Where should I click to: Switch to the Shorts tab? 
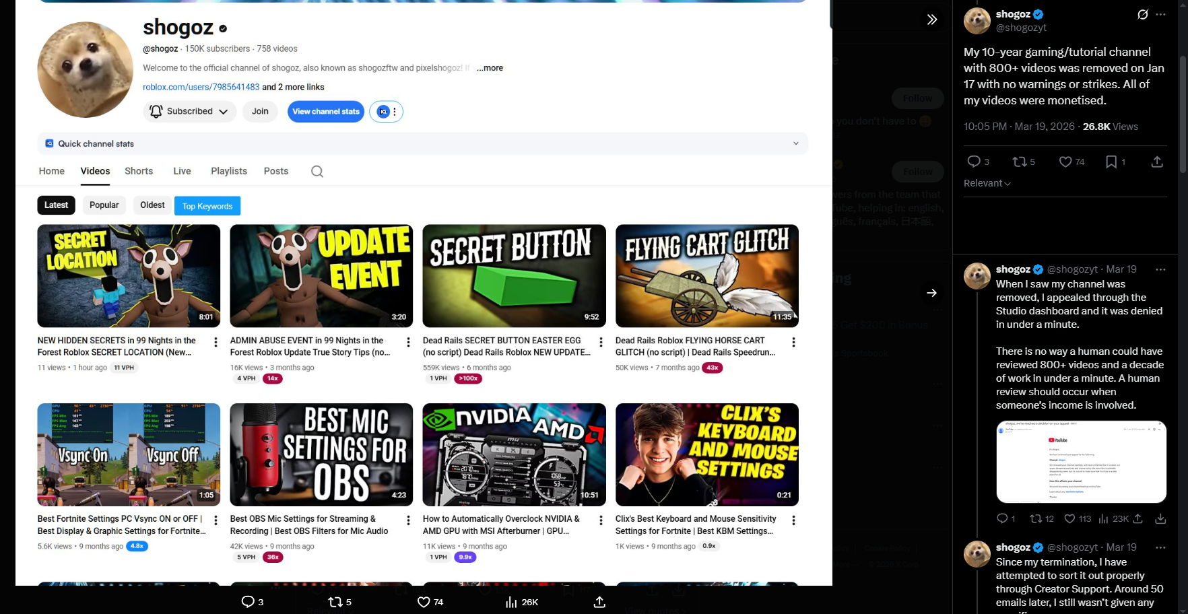pos(139,171)
